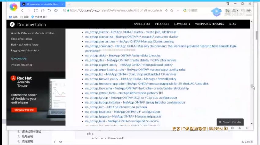Open the ANSIBLEFEST menu item
The height and width of the screenshot is (145, 260).
142,24
